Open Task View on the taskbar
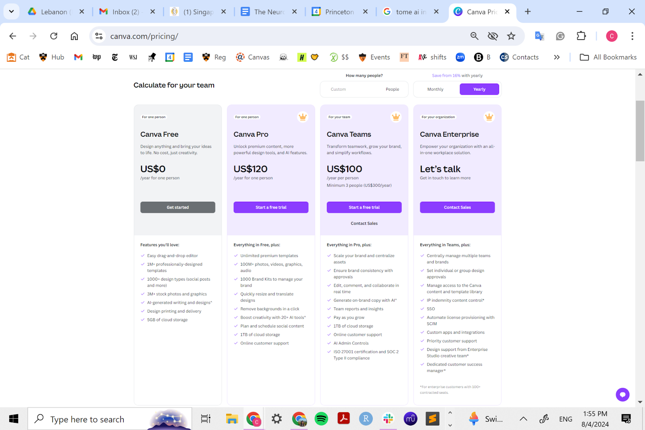The height and width of the screenshot is (430, 645). [206, 419]
